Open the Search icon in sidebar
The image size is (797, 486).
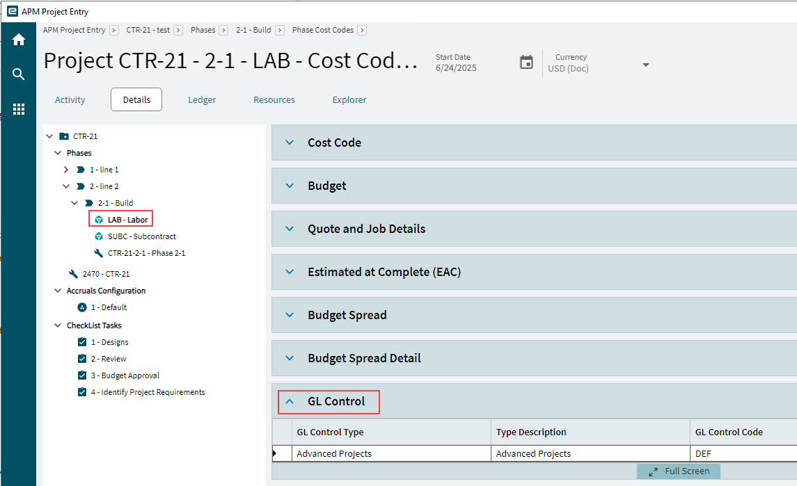19,74
